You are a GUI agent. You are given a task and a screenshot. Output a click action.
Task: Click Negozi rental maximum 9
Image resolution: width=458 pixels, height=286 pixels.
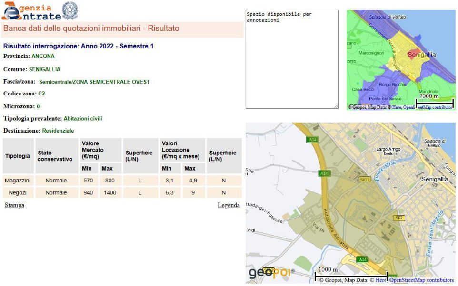pos(193,193)
